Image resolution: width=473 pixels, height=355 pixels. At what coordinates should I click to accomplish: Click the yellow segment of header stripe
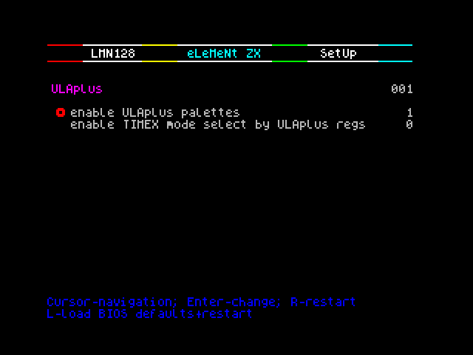point(160,45)
